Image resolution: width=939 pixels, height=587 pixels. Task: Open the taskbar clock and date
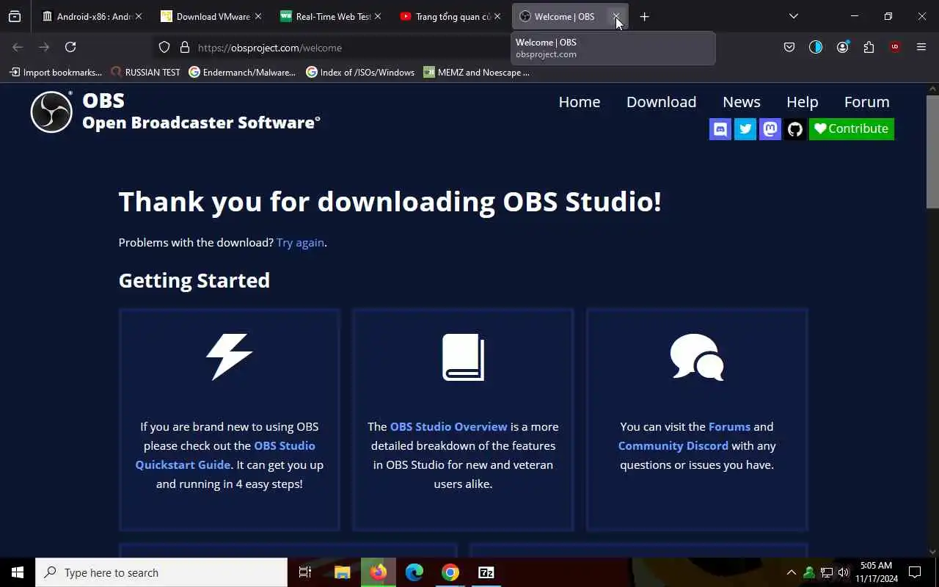[877, 572]
